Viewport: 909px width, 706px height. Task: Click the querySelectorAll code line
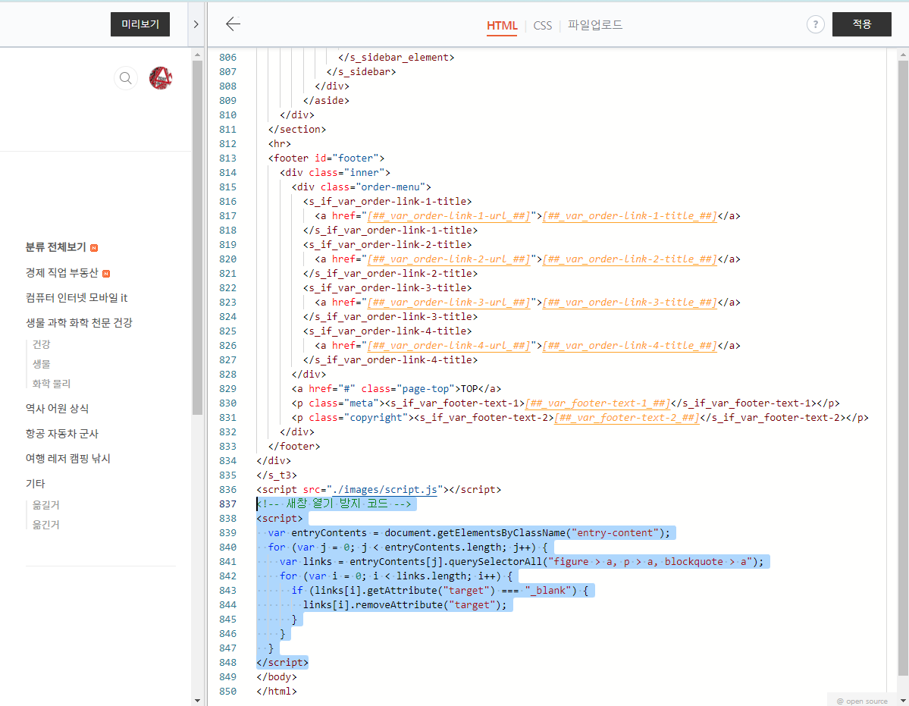522,561
